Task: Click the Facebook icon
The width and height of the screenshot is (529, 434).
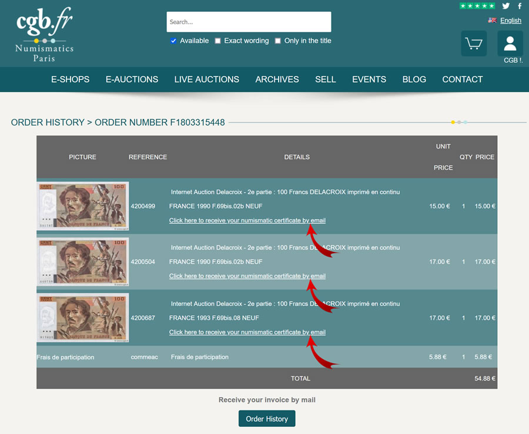Action: pos(520,6)
